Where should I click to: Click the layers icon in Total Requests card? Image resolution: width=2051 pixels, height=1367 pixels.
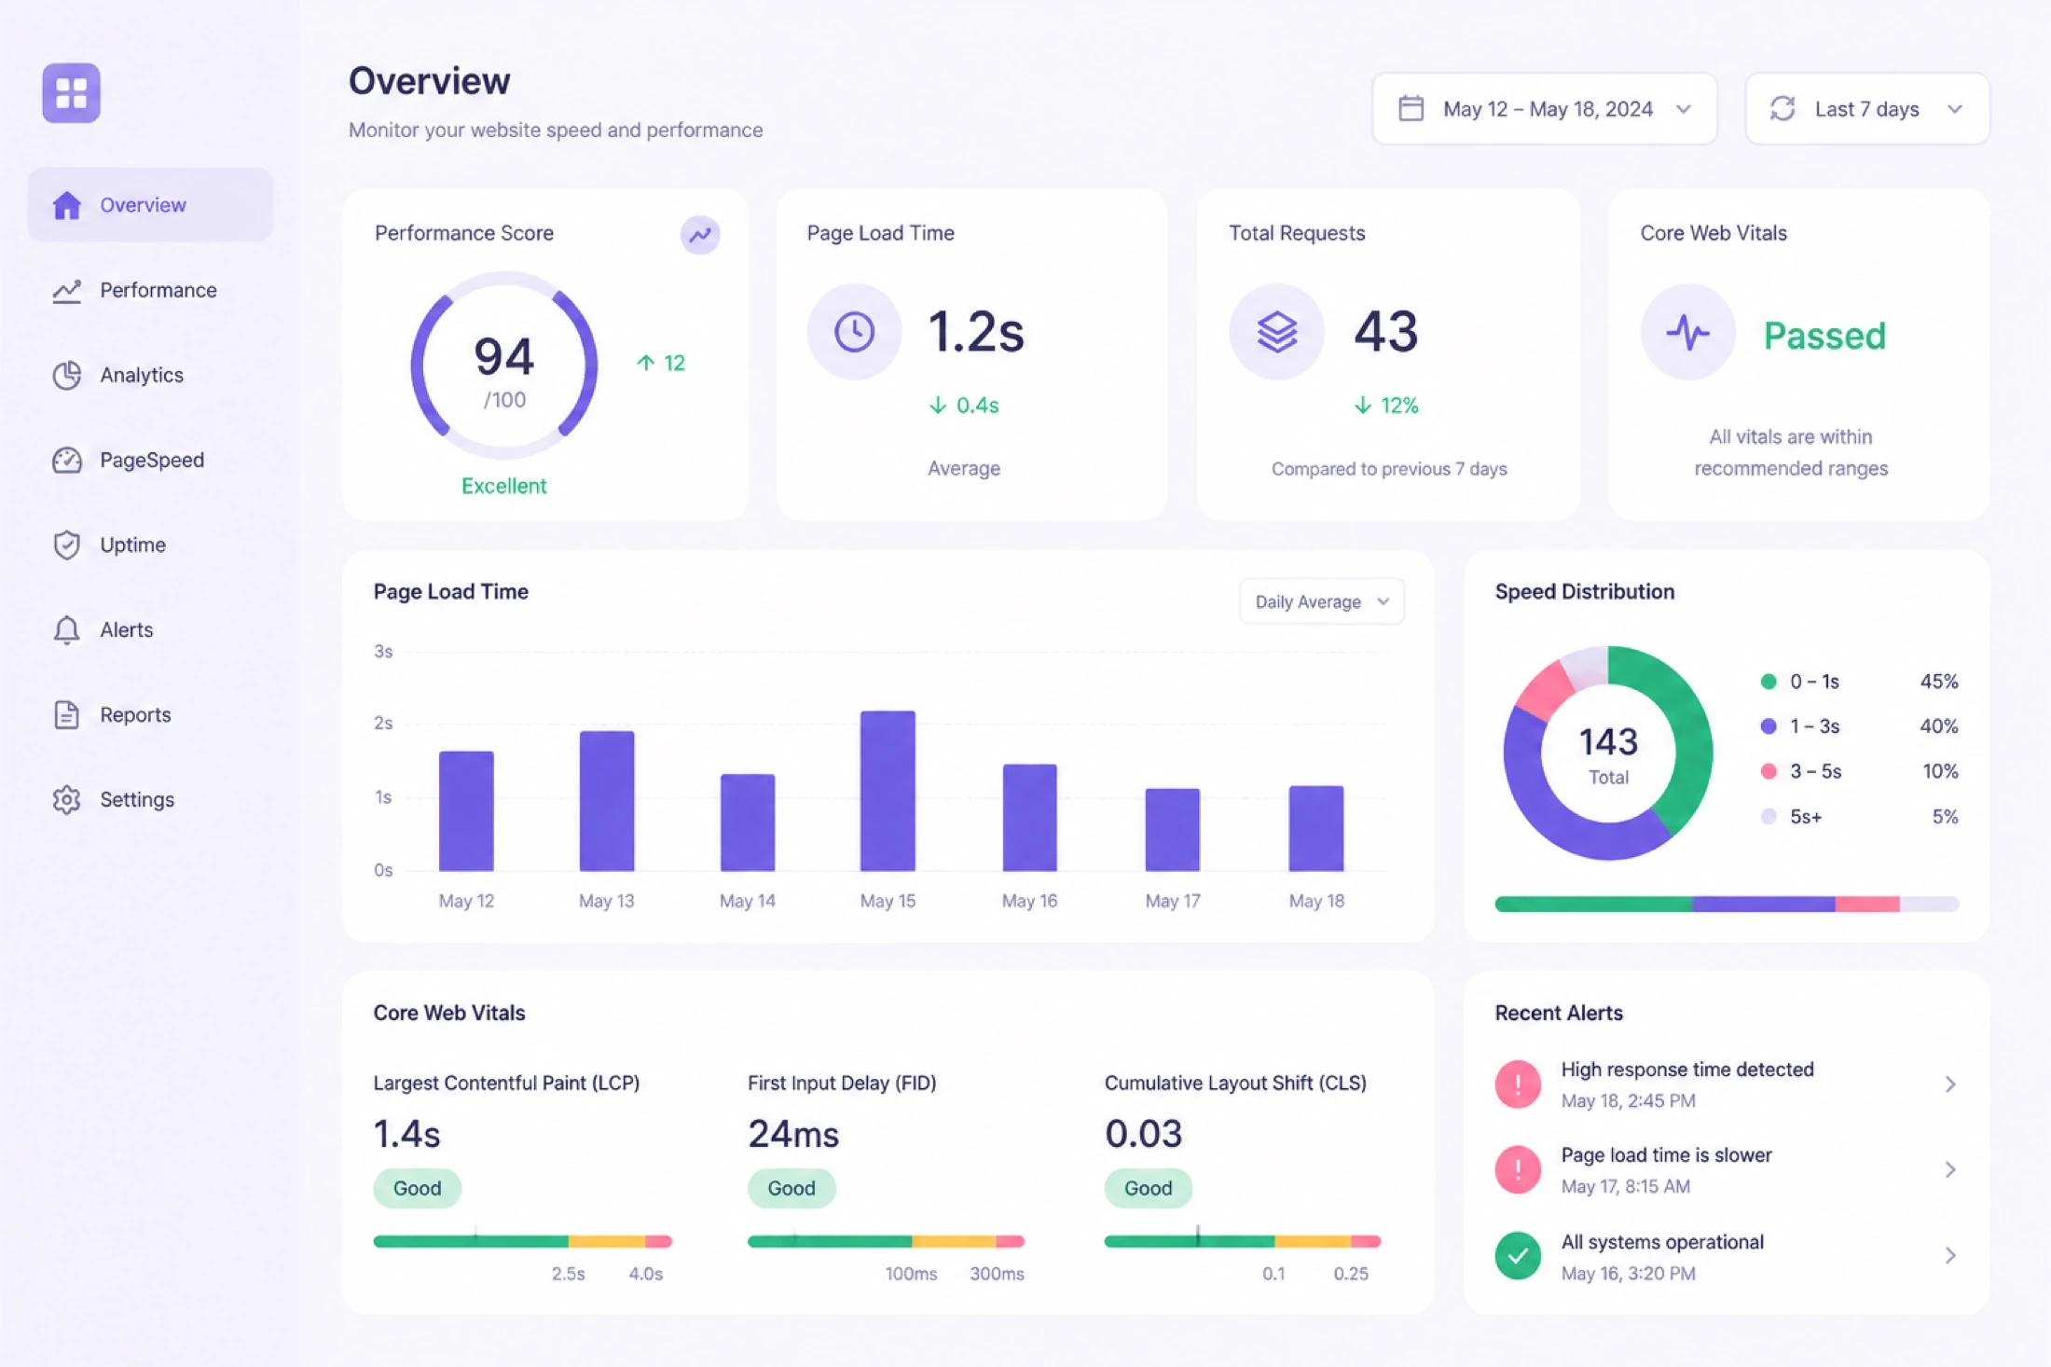click(x=1276, y=331)
